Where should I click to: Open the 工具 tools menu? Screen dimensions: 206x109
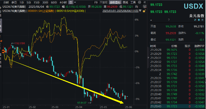point(133,2)
